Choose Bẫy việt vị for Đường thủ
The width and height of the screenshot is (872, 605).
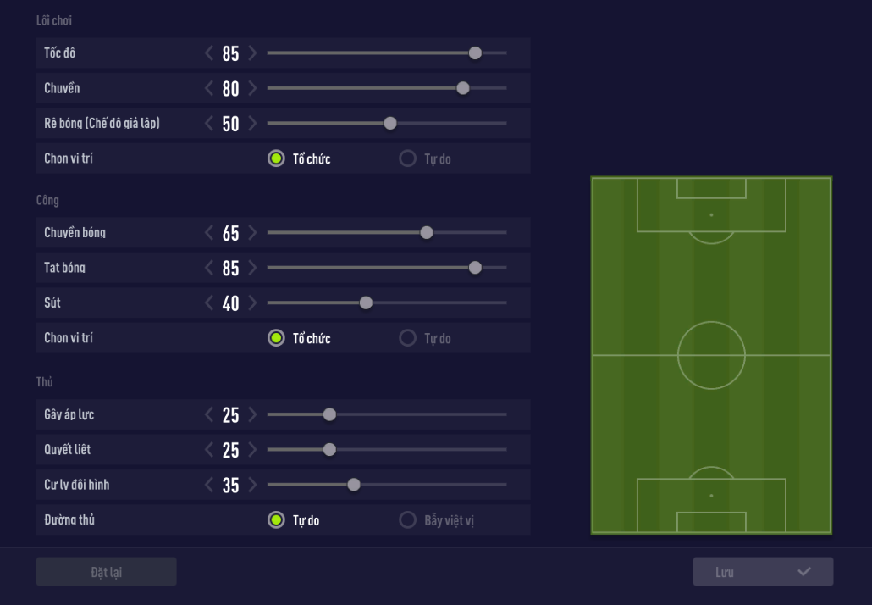(408, 520)
